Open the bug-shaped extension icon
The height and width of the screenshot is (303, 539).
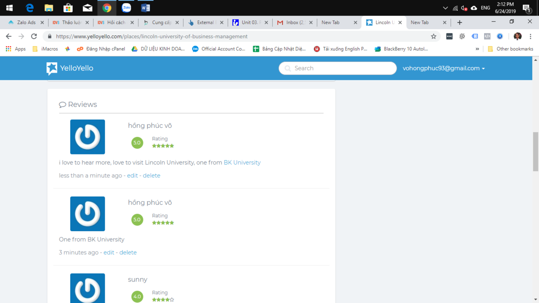tap(462, 36)
